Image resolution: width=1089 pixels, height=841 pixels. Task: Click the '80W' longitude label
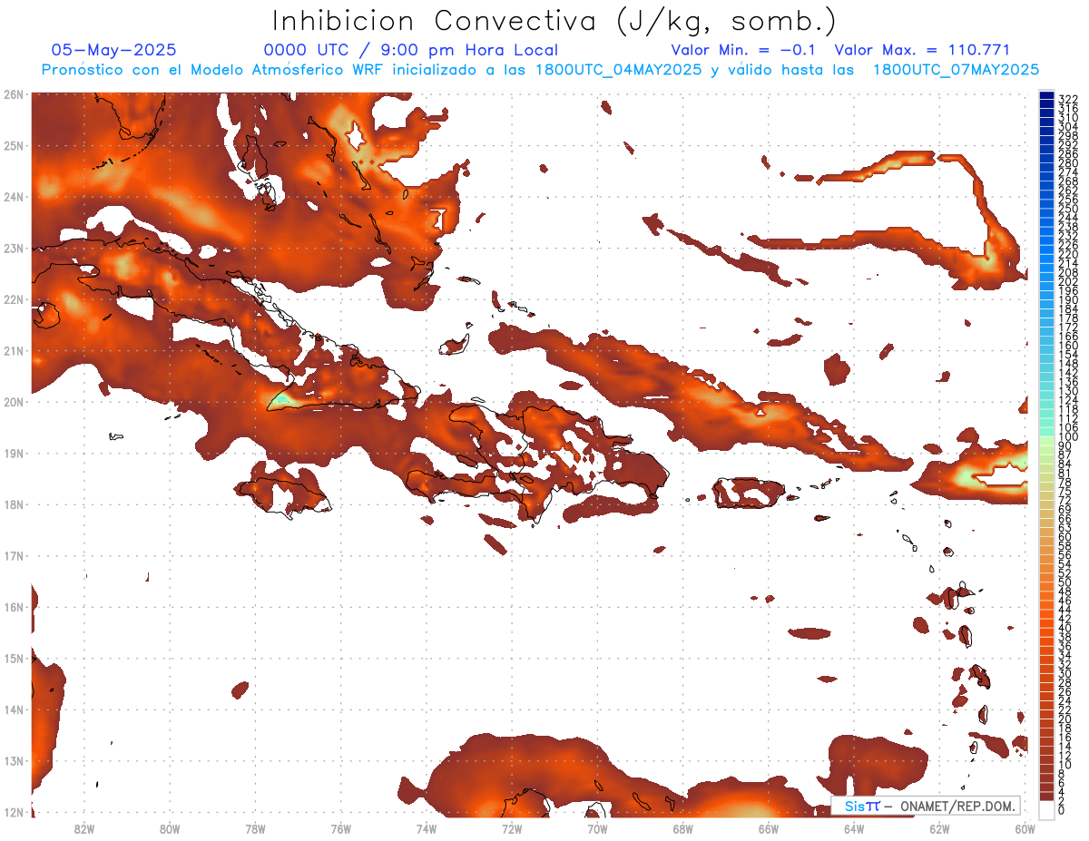[169, 828]
